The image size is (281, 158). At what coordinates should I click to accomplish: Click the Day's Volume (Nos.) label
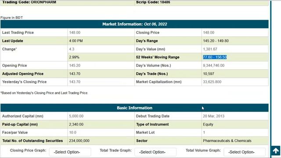tap(153, 65)
